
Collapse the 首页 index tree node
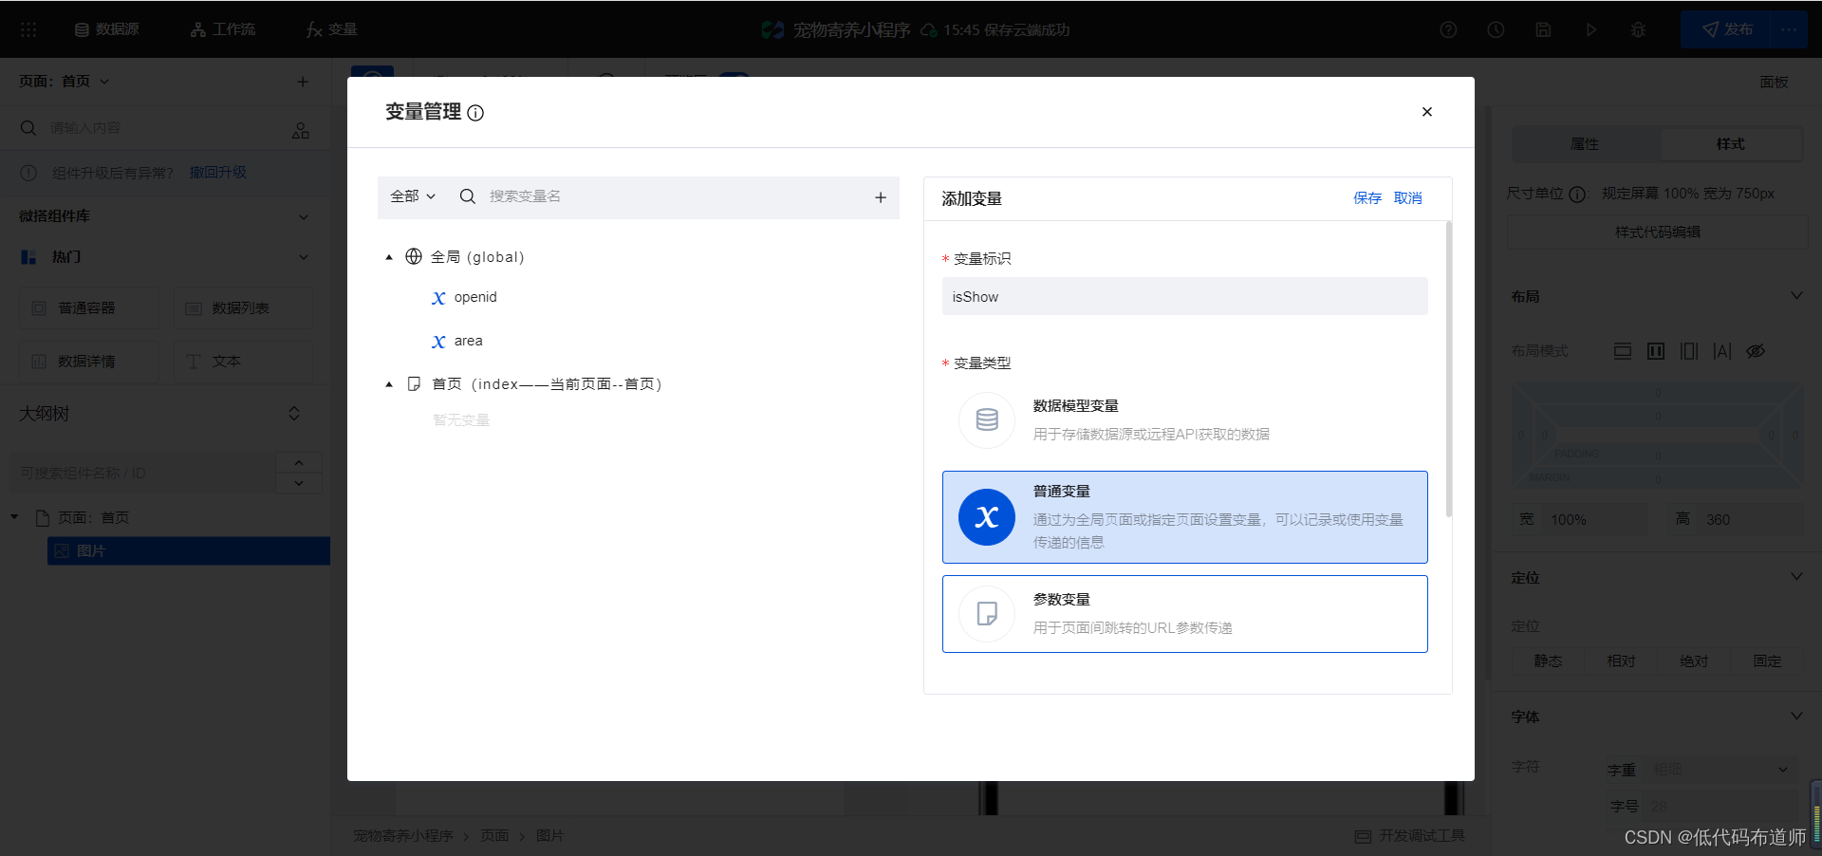(389, 384)
